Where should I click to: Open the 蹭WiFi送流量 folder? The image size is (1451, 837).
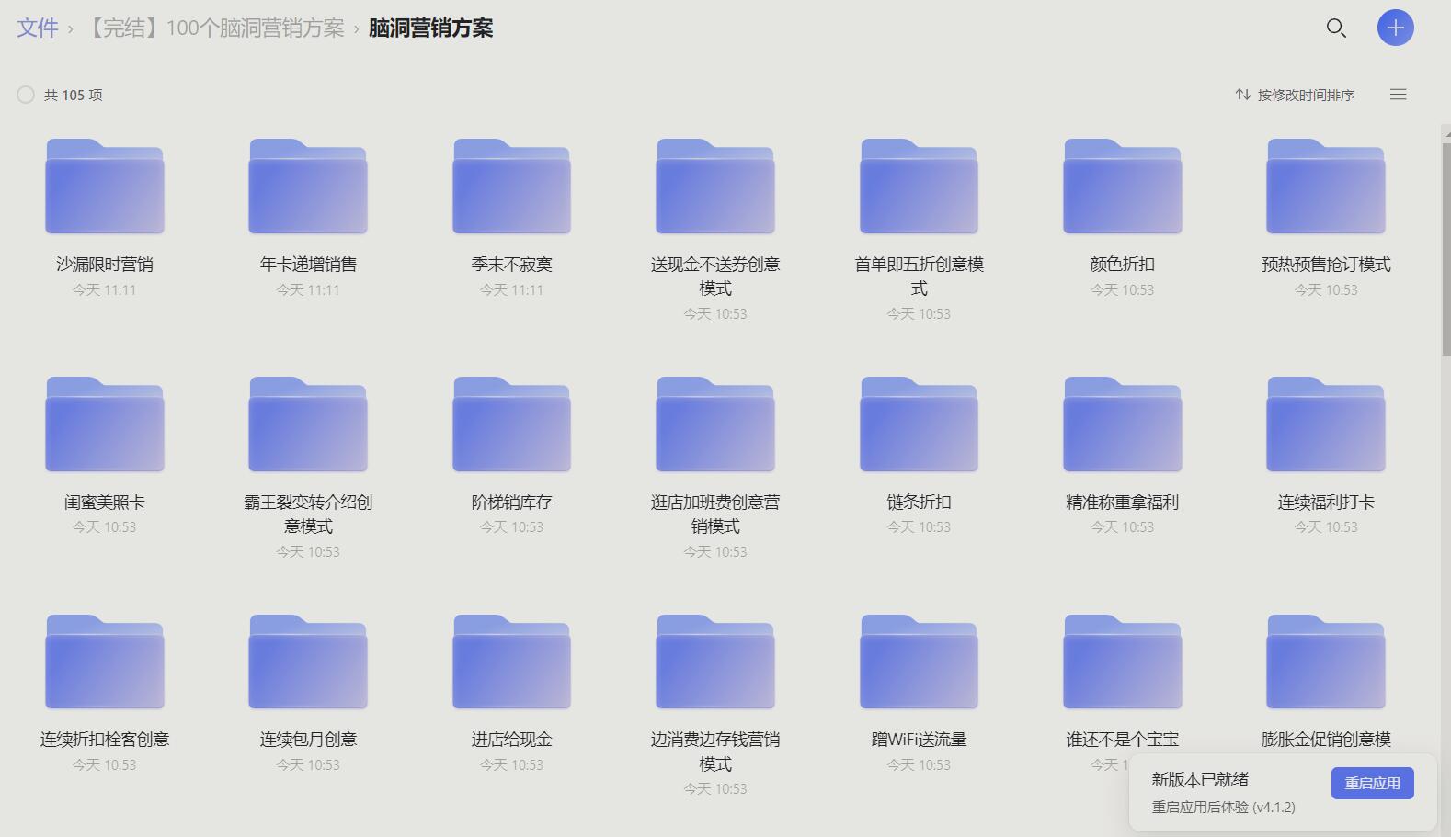pos(919,662)
